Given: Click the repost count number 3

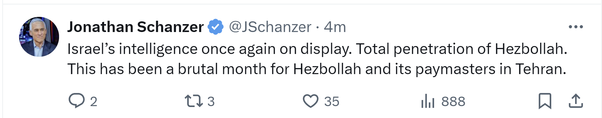Looking at the screenshot, I should pyautogui.click(x=211, y=102).
